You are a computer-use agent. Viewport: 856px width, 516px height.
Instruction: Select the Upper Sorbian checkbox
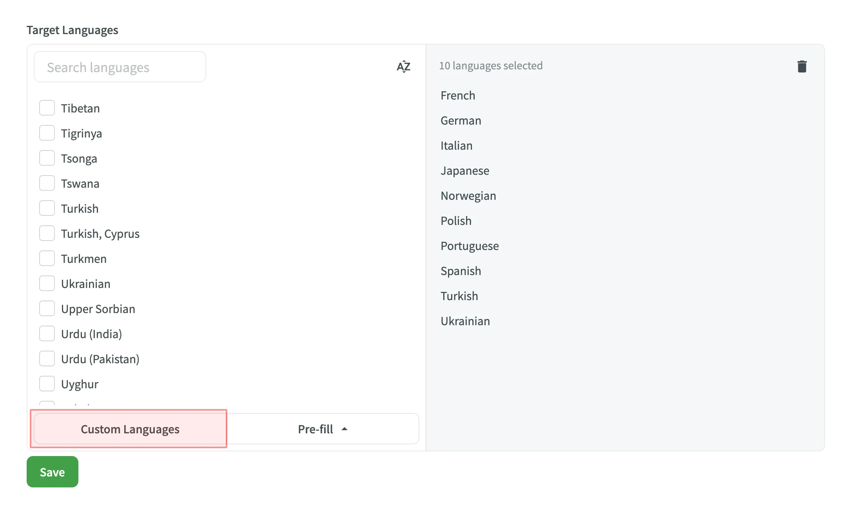47,308
